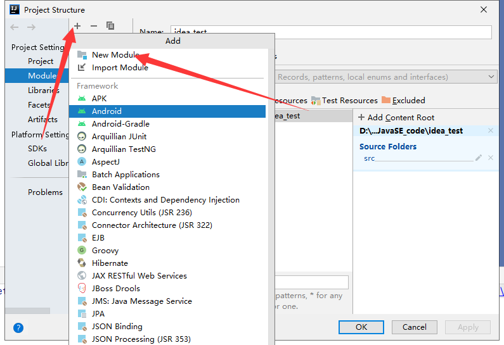Click the Apply button

[x=468, y=327]
